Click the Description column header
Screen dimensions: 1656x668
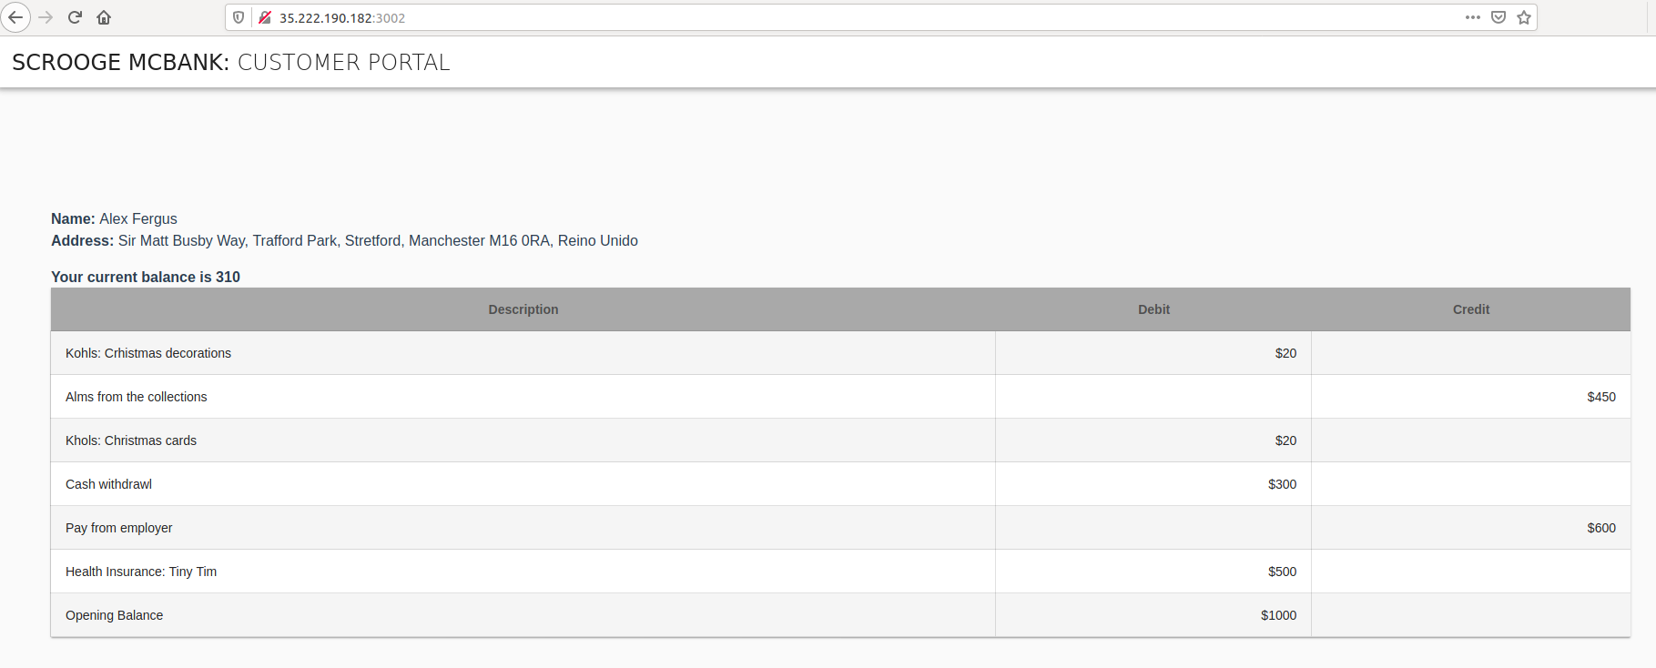tap(523, 309)
